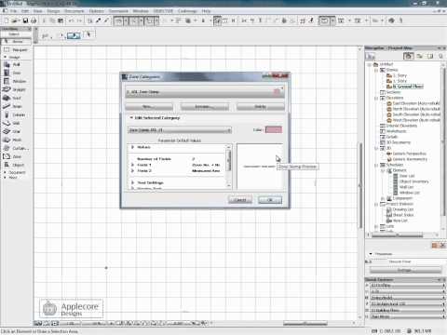Click New... button in Zone Categories

tap(149, 107)
